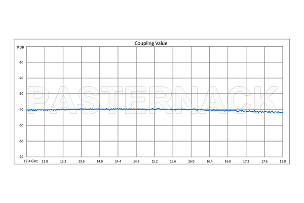Click the -70 y-axis label
The width and height of the screenshot is (304, 203).
[x=21, y=156]
